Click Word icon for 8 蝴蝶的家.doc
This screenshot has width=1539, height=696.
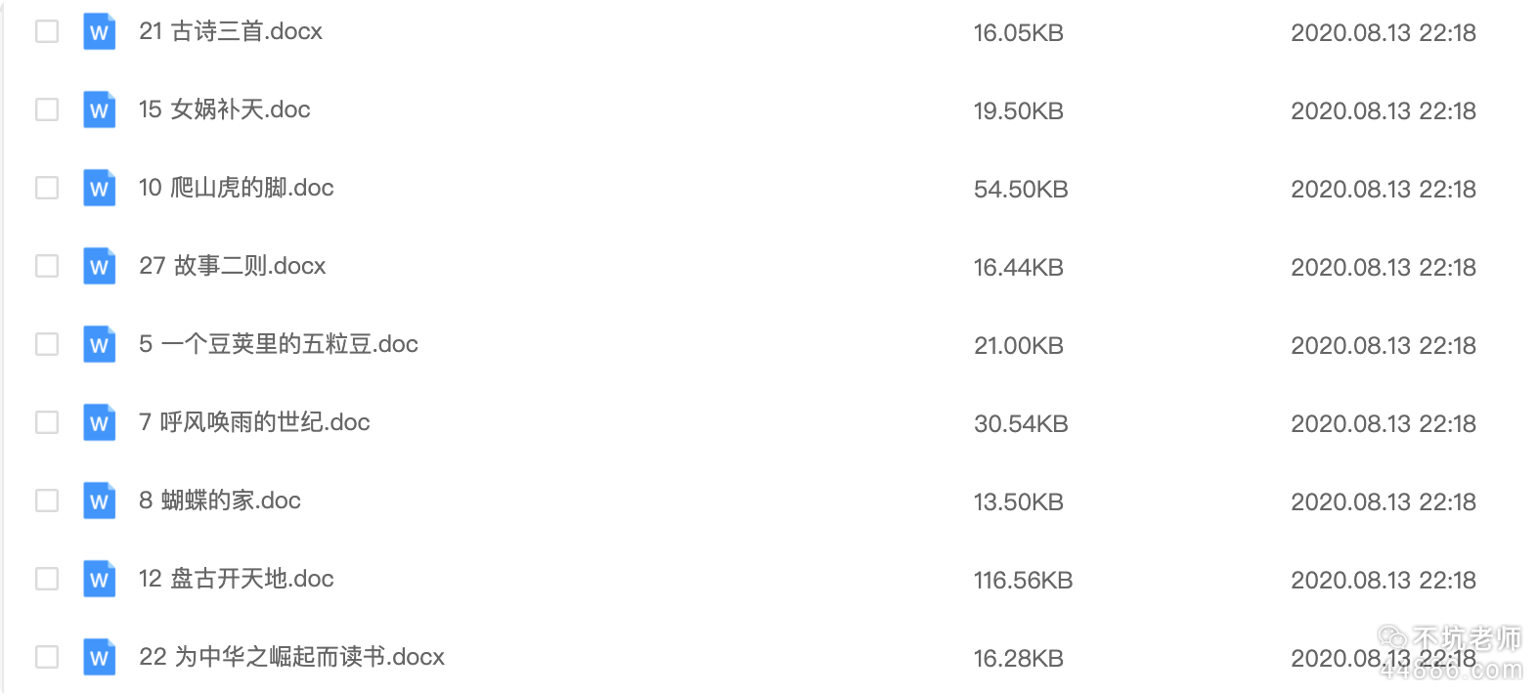[x=99, y=501]
